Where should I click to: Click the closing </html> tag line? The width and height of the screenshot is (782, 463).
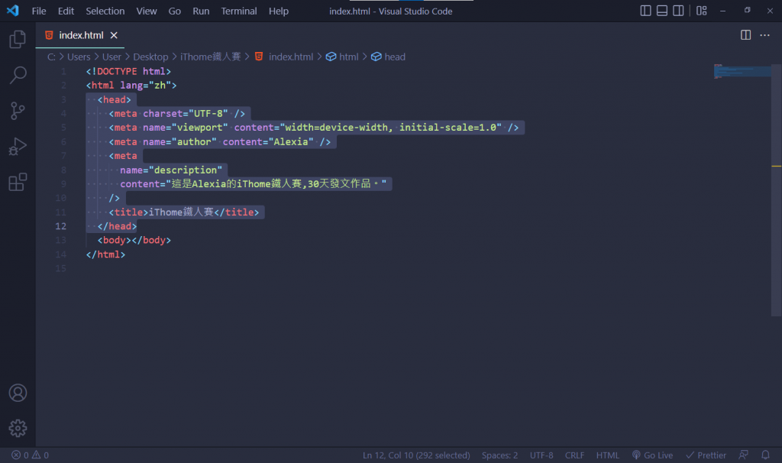(x=105, y=254)
